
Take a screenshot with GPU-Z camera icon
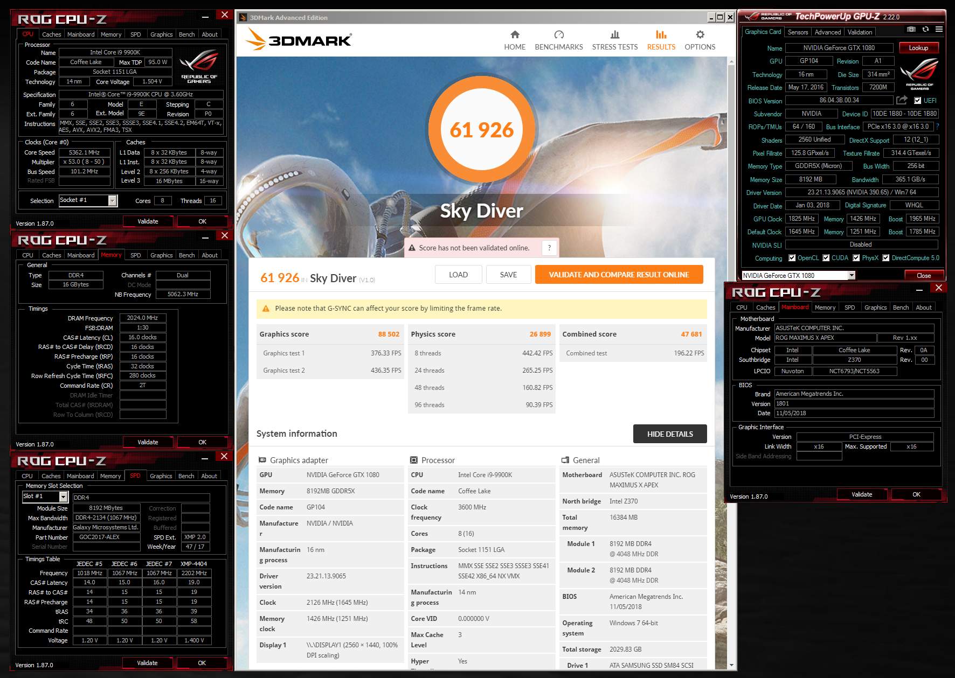click(x=911, y=29)
